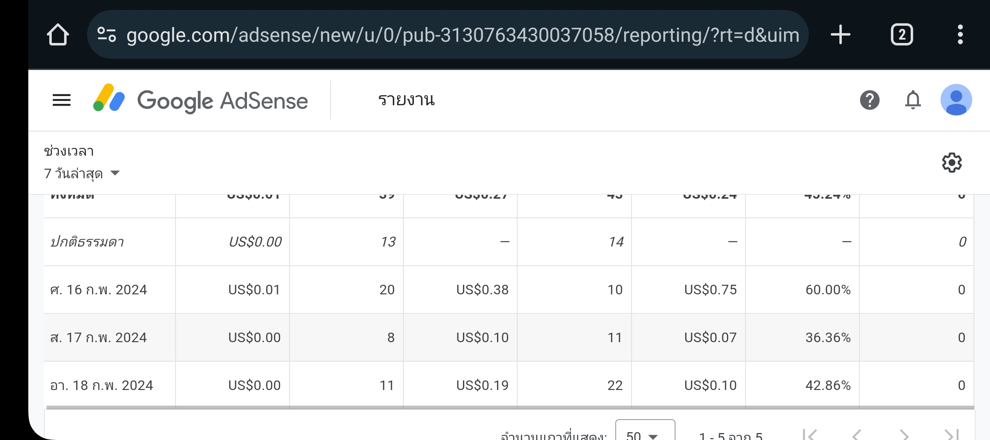This screenshot has width=990, height=440.
Task: Select the 'ศ. 16 ก.พ. 2024' row date
Action: click(99, 290)
